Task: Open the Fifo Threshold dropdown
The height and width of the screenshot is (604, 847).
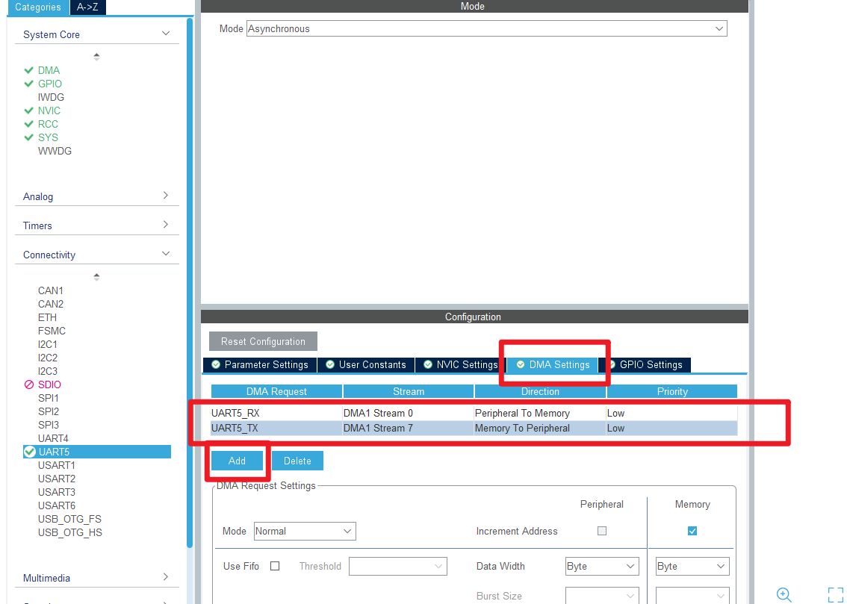Action: point(398,566)
